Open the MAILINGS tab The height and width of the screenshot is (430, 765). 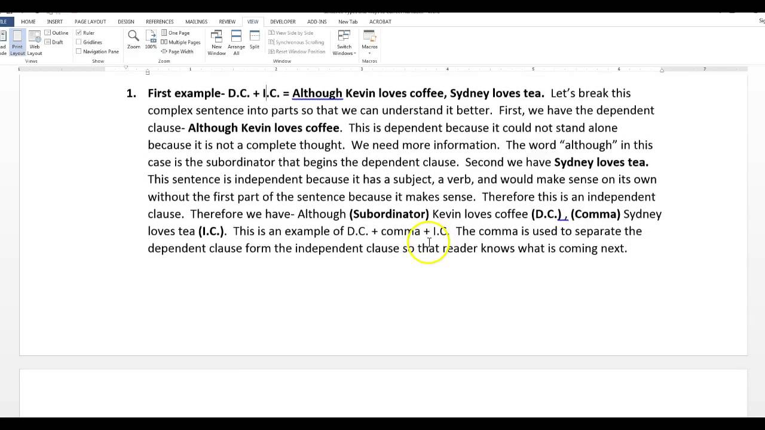click(197, 21)
